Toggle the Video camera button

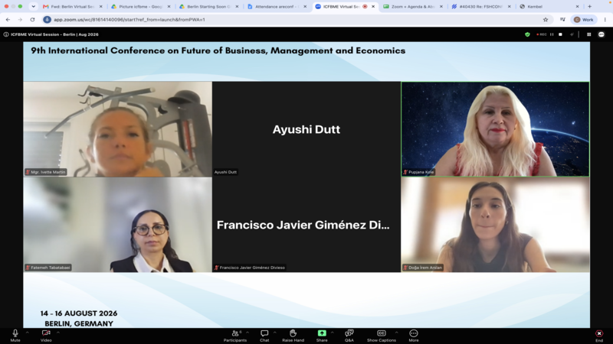click(46, 335)
